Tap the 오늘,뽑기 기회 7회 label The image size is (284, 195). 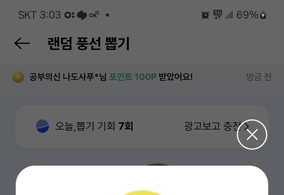click(x=94, y=126)
